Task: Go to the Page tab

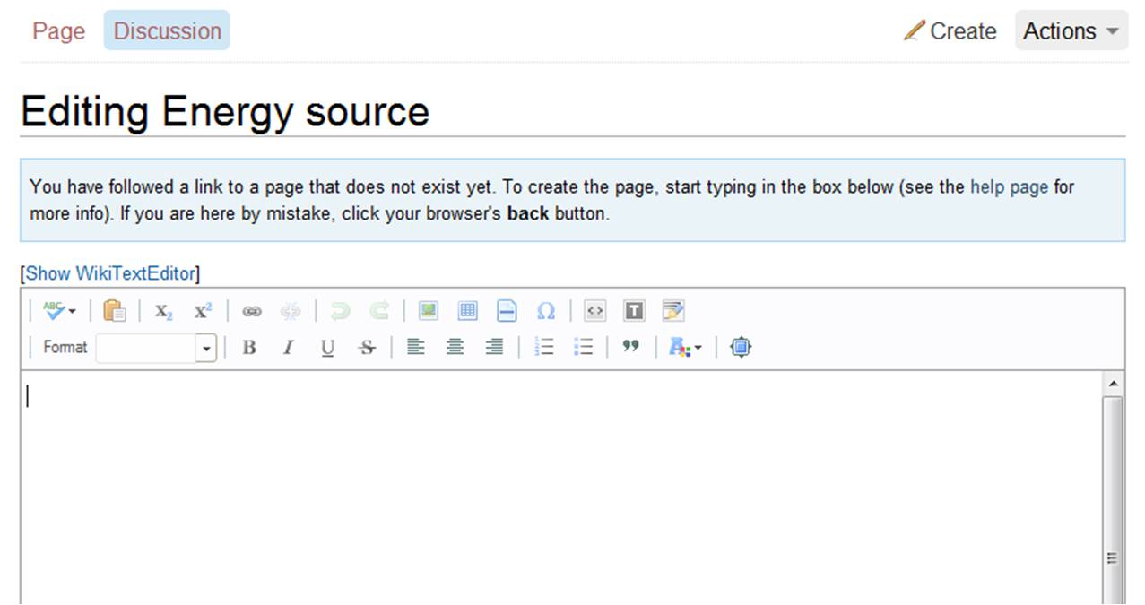Action: click(x=58, y=30)
